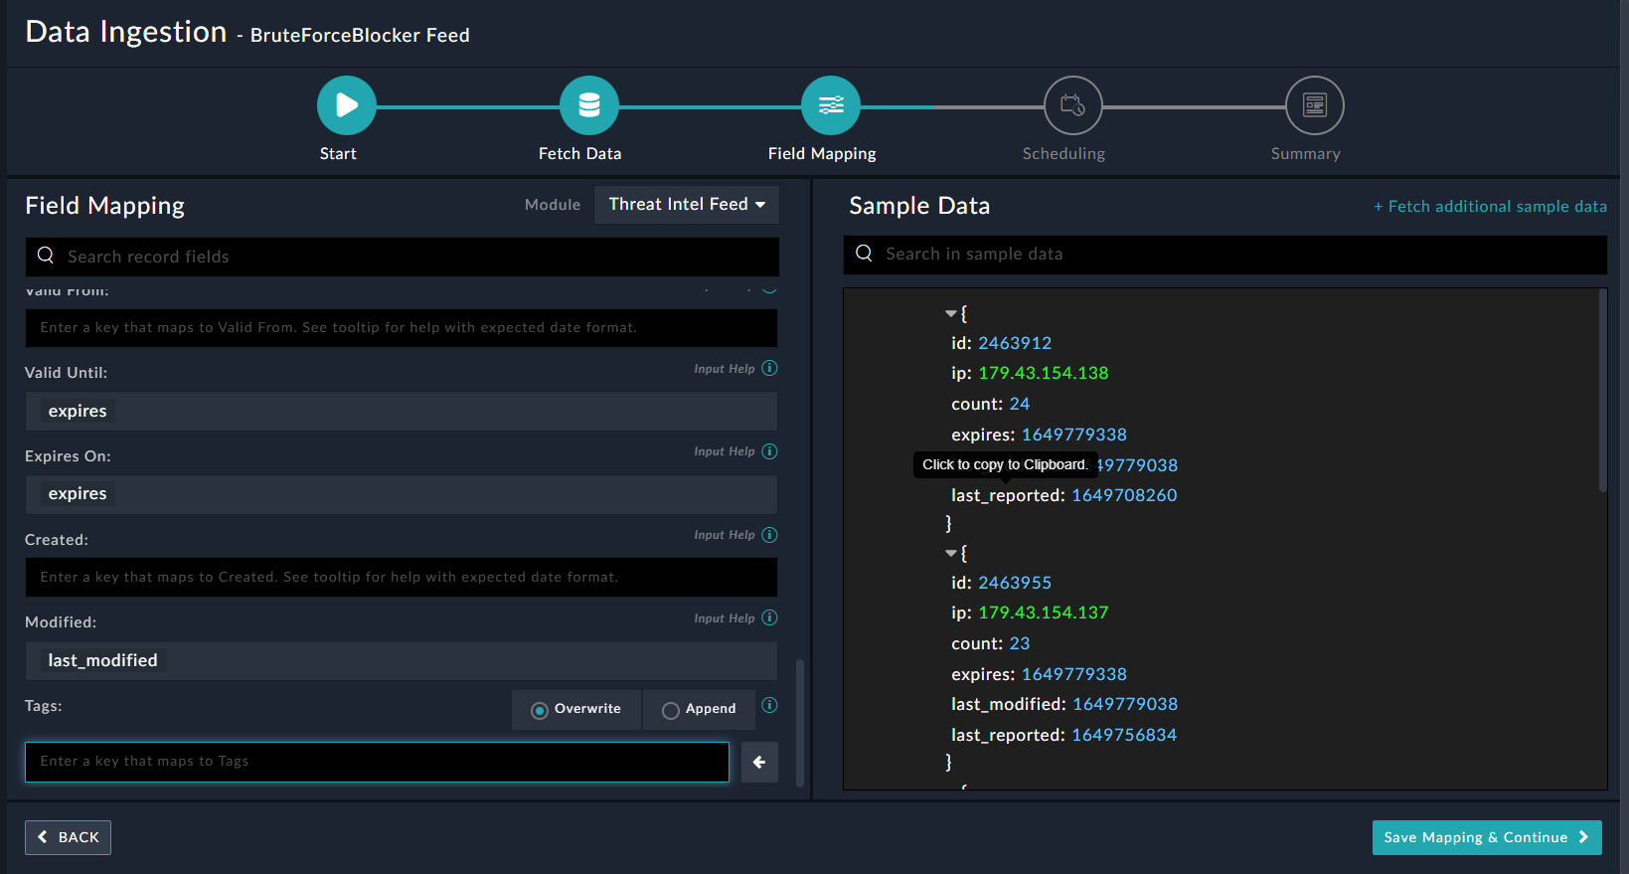1629x874 pixels.
Task: Open the Scheduling step icon
Action: tap(1072, 105)
